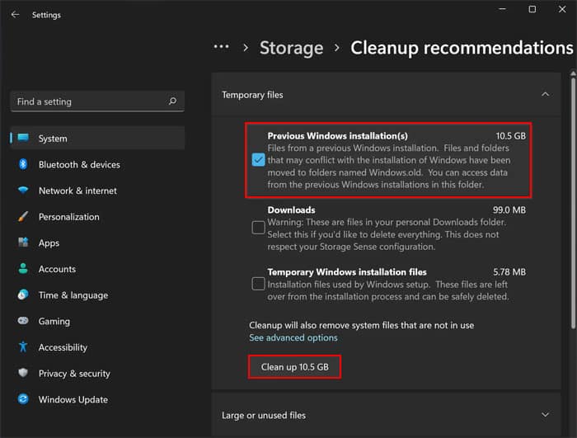The height and width of the screenshot is (438, 577).
Task: Click the Temporary files section heading
Action: pyautogui.click(x=252, y=95)
